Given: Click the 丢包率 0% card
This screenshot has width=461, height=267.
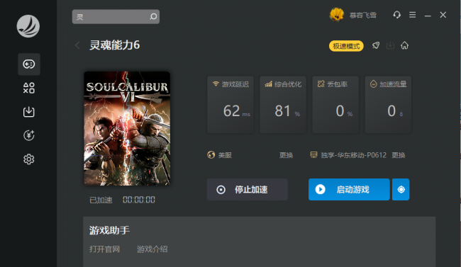Looking at the screenshot, I should (335, 105).
